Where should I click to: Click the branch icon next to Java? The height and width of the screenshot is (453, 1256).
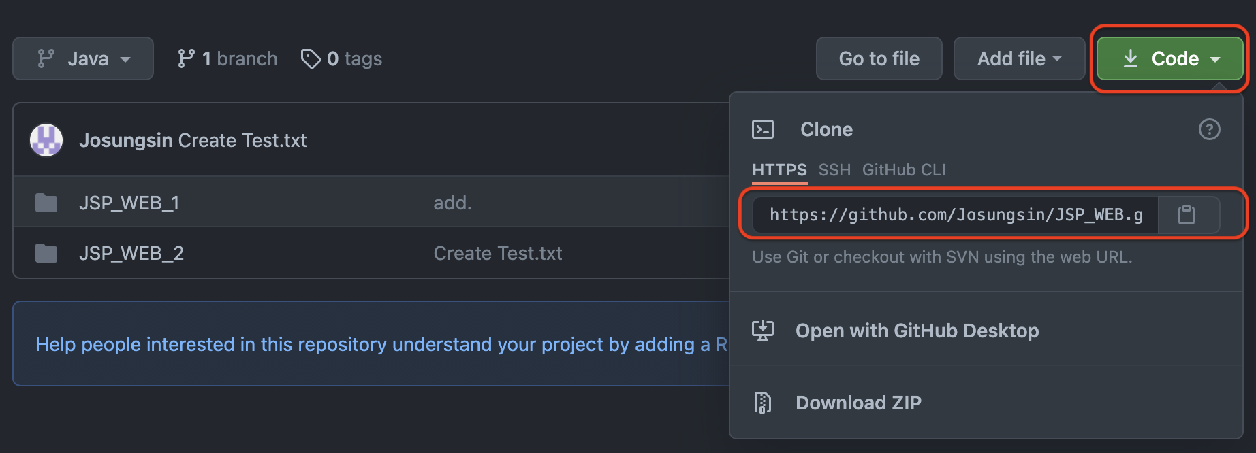point(46,58)
